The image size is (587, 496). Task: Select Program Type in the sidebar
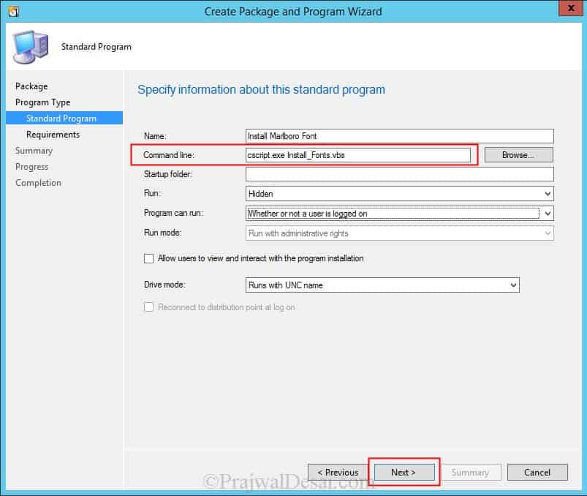tap(41, 102)
